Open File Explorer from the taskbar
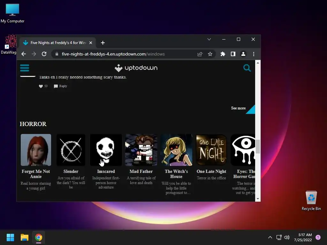This screenshot has height=245, width=327. tap(24, 237)
